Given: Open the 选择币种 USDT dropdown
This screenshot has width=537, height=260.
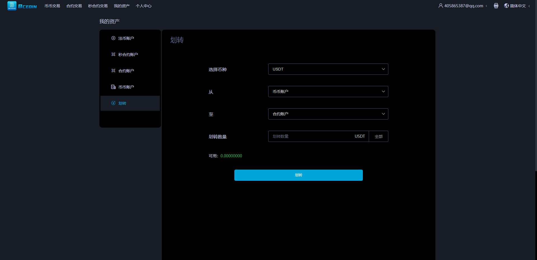Looking at the screenshot, I should (328, 69).
